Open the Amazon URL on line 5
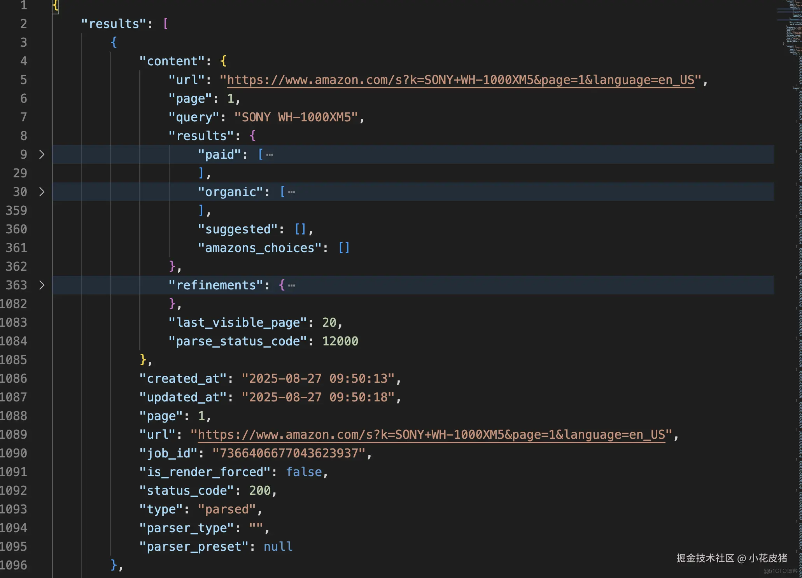The image size is (802, 578). pos(460,80)
